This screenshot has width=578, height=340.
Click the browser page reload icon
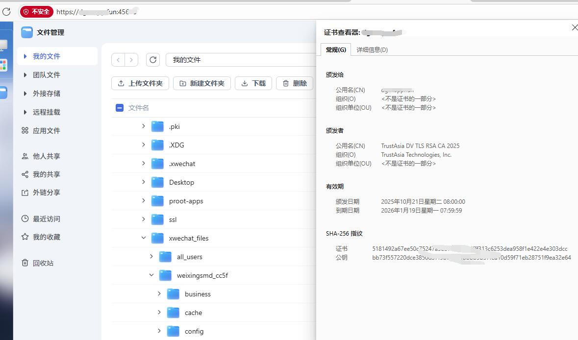[x=6, y=12]
